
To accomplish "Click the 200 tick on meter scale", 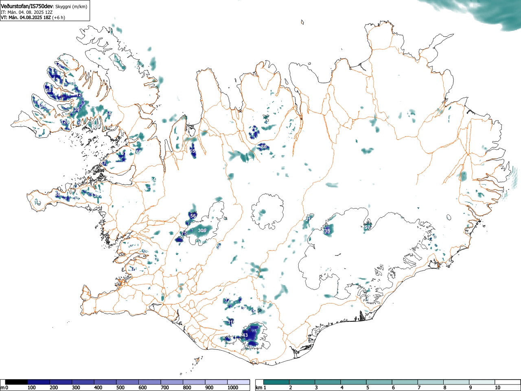I will pyautogui.click(x=53, y=388).
